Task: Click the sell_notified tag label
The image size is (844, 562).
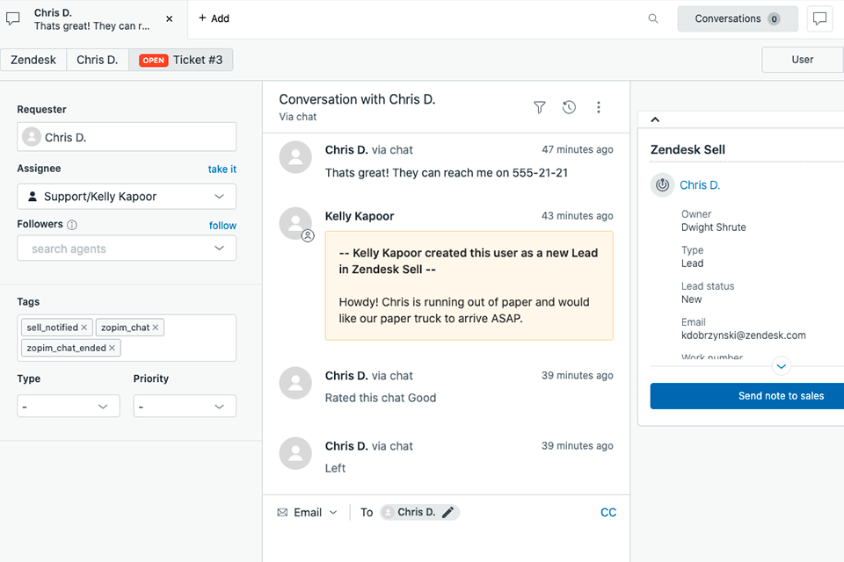Action: [52, 328]
